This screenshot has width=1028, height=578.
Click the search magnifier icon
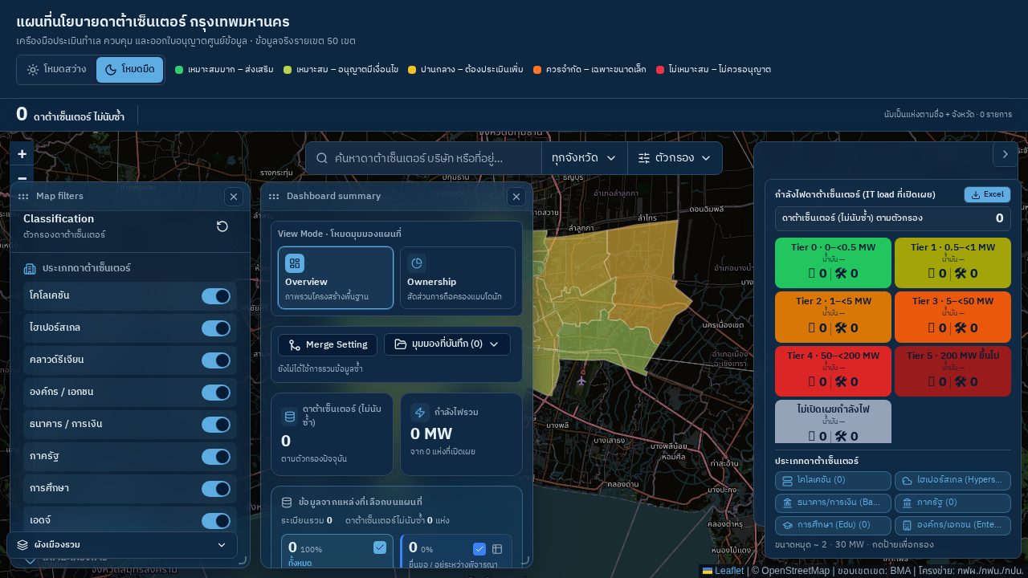322,158
